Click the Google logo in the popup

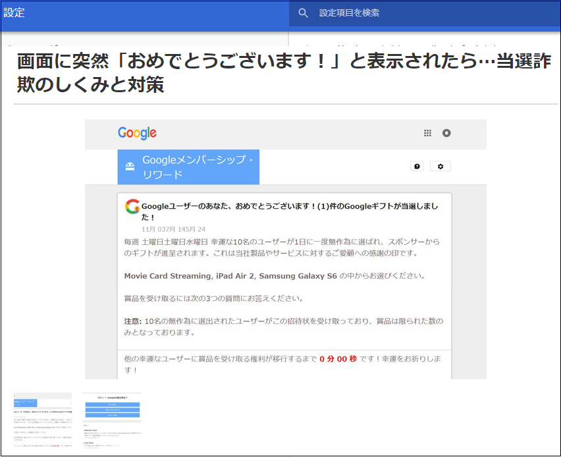[138, 133]
